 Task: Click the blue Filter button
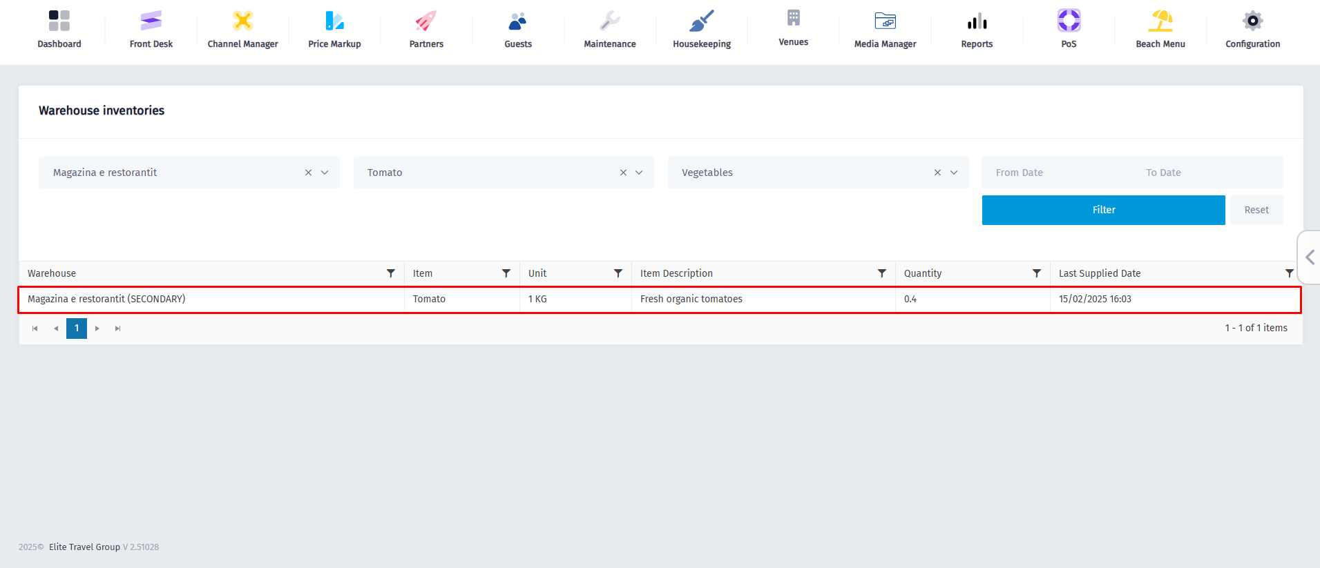pos(1103,210)
